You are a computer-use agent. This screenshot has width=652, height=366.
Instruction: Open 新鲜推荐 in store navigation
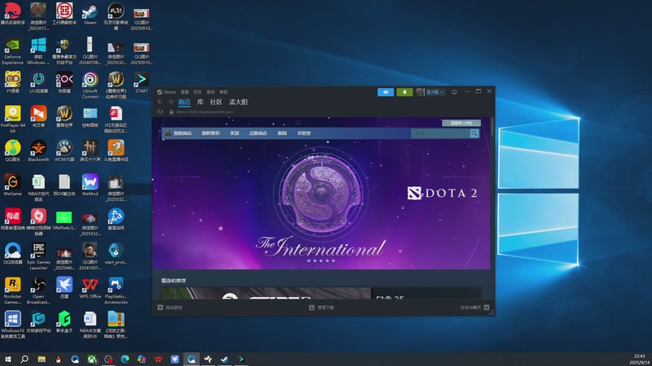pos(211,133)
